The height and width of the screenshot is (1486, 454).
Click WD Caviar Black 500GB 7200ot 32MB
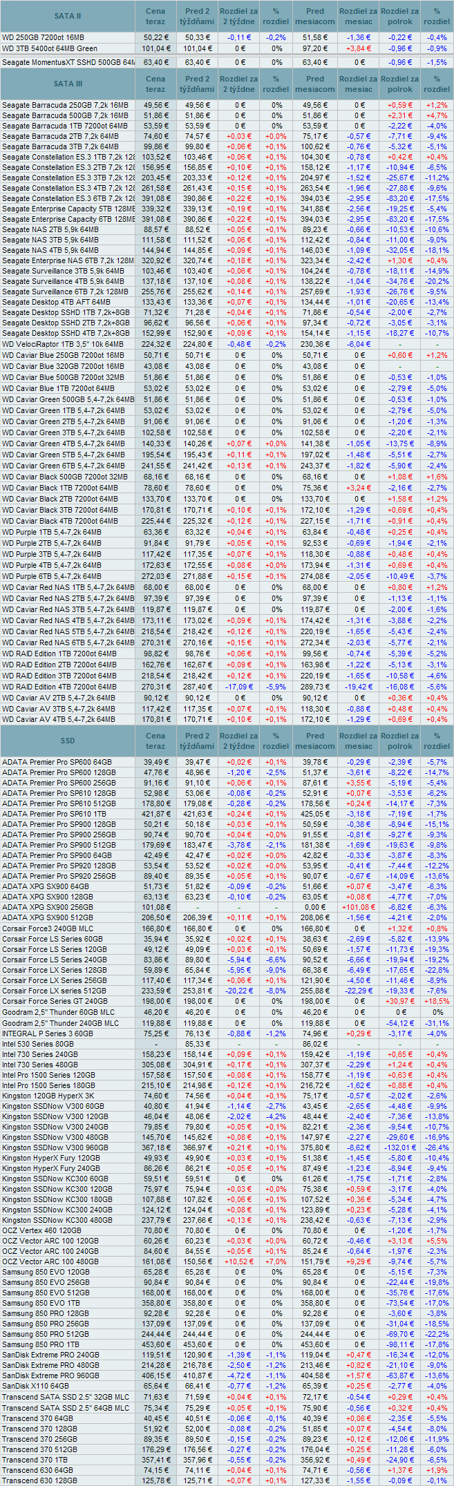click(65, 477)
